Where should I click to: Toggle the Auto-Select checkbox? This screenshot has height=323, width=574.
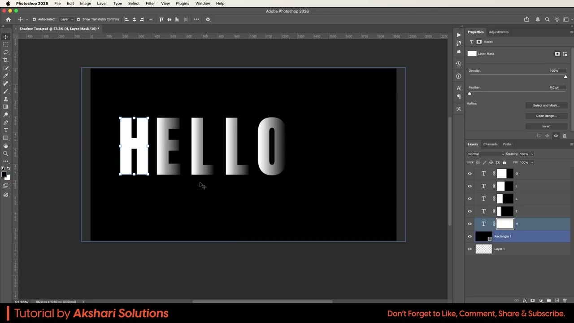tap(34, 19)
